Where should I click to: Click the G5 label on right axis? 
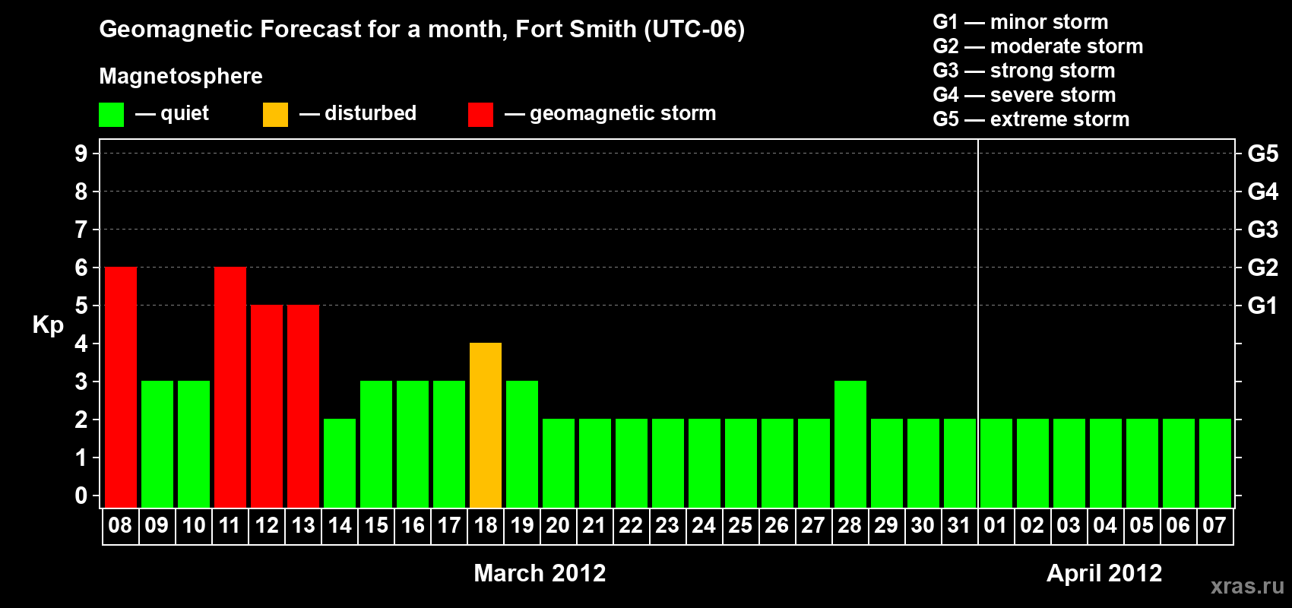pos(1263,154)
